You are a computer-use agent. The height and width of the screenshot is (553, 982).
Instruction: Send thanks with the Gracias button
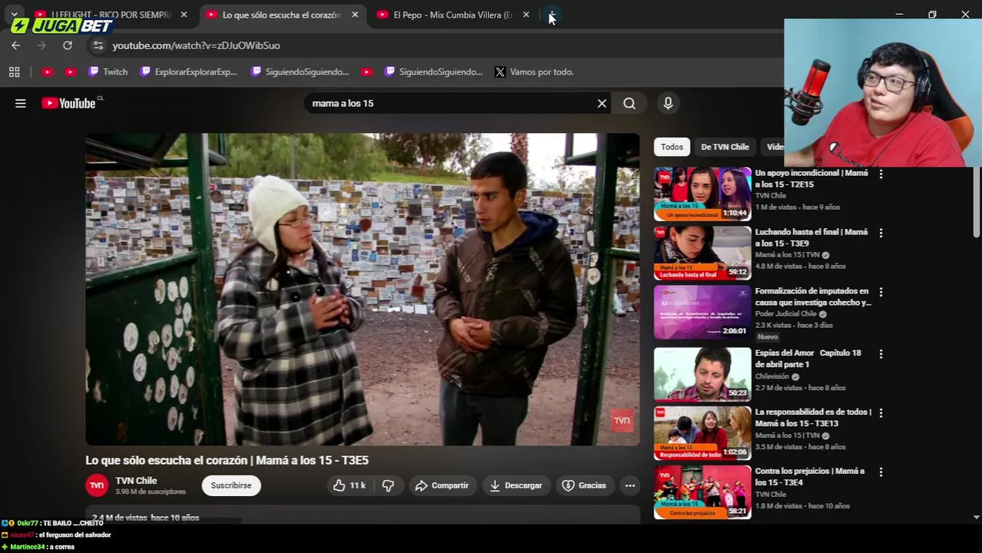click(584, 485)
